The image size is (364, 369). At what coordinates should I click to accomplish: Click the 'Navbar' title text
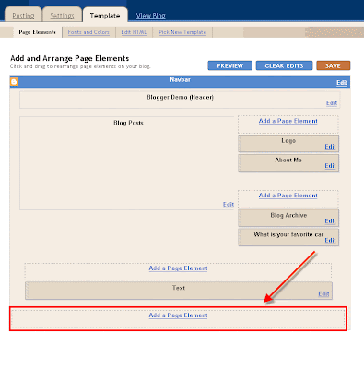tap(181, 80)
